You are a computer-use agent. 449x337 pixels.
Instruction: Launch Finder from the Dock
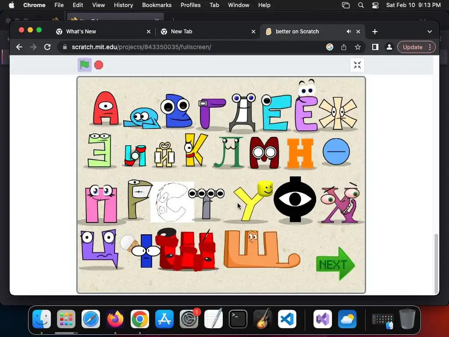coord(42,319)
